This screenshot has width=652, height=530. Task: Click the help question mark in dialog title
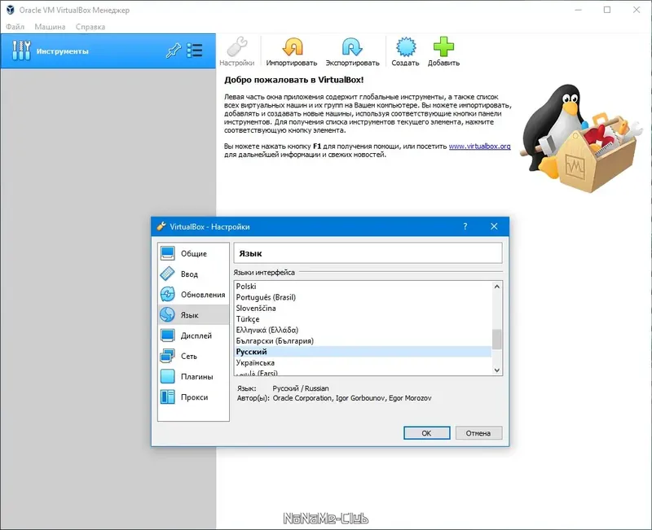click(465, 226)
